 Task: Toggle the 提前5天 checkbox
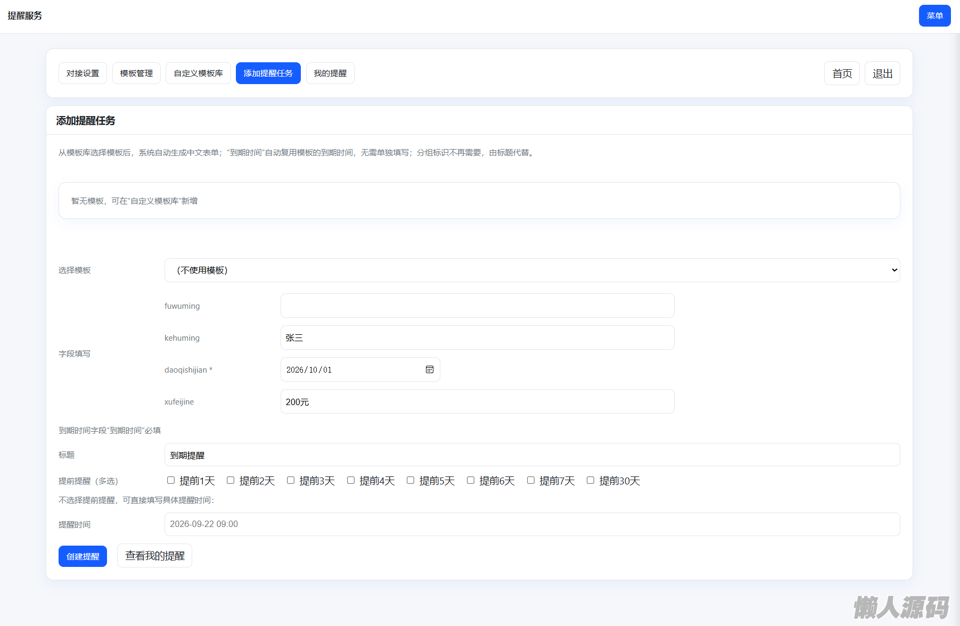[411, 480]
